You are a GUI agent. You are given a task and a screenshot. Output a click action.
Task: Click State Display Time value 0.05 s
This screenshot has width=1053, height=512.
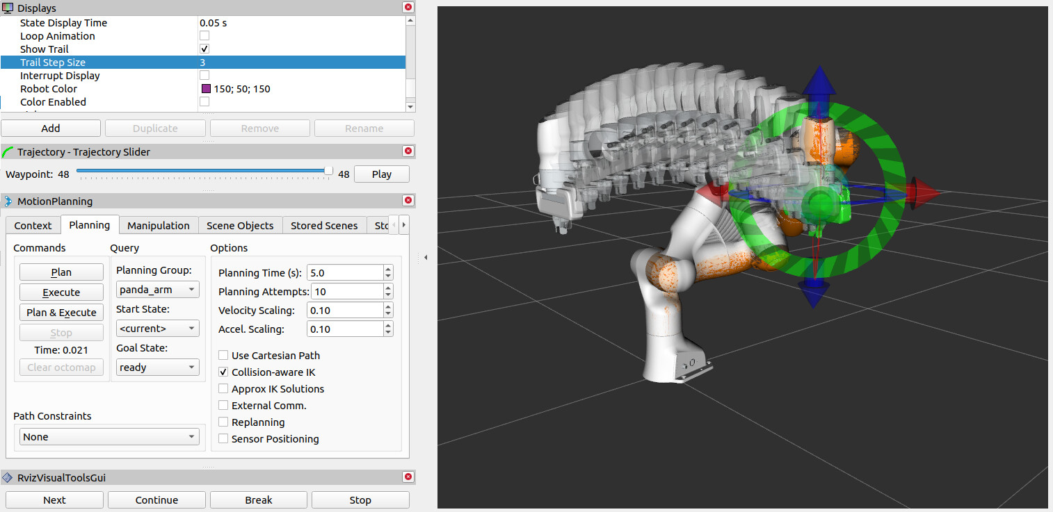coord(214,23)
